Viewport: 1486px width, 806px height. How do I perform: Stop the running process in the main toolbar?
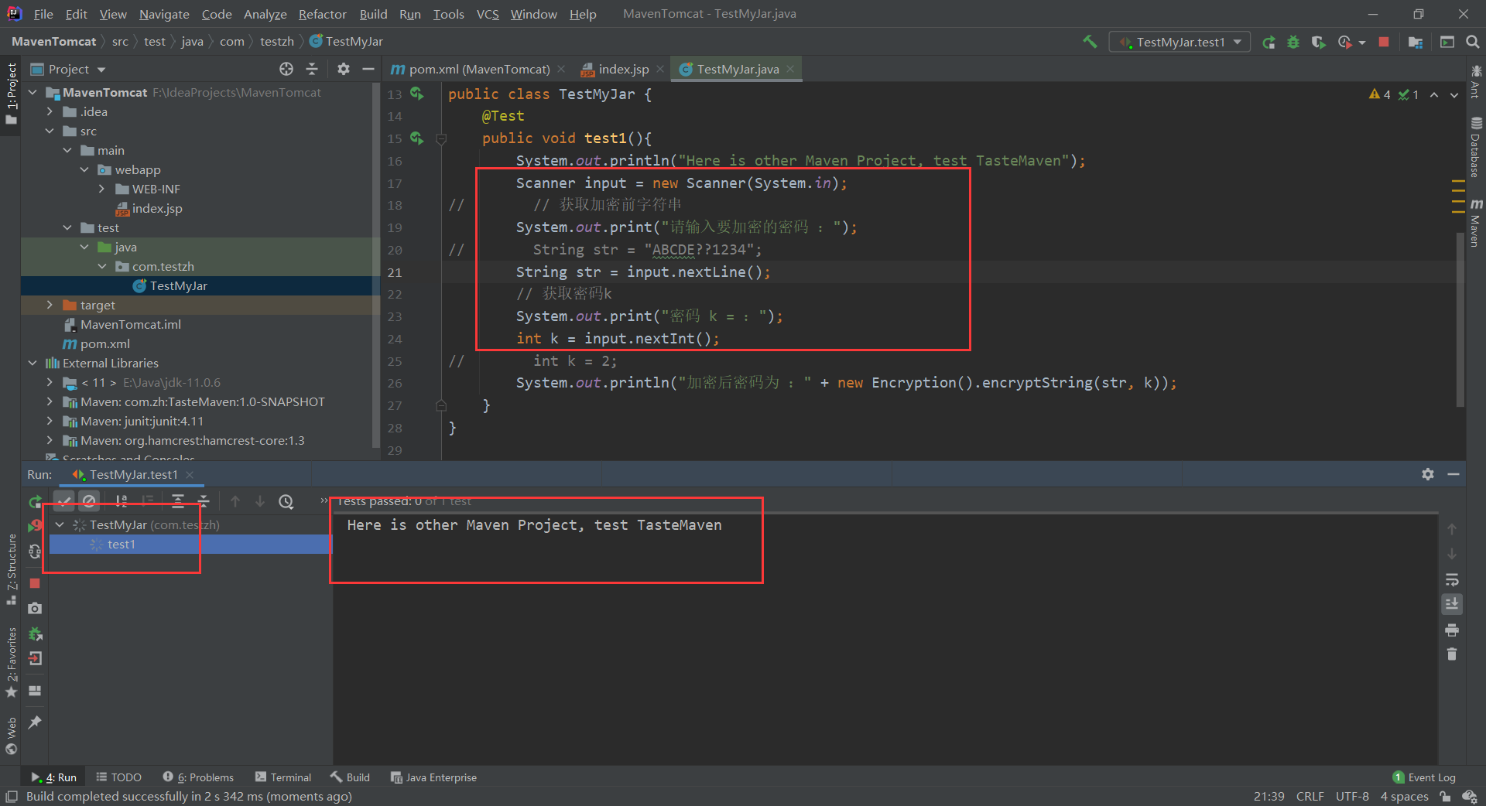click(1384, 42)
